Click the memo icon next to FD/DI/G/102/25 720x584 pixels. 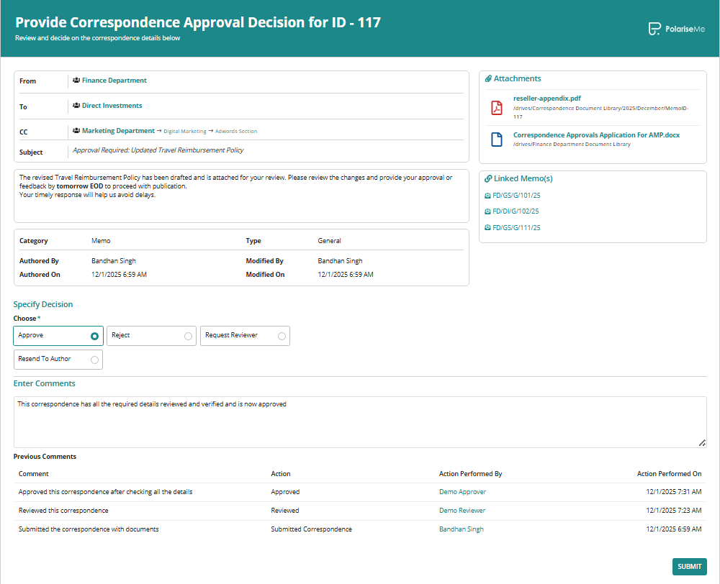click(487, 211)
